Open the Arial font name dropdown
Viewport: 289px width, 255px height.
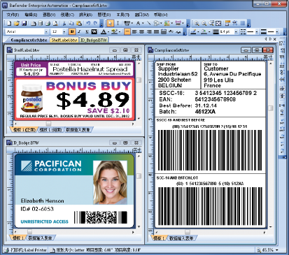[46, 31]
